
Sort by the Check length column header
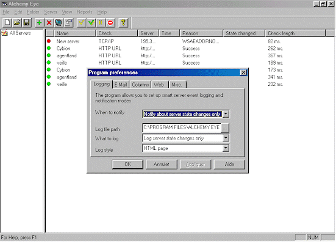[x=296, y=33]
